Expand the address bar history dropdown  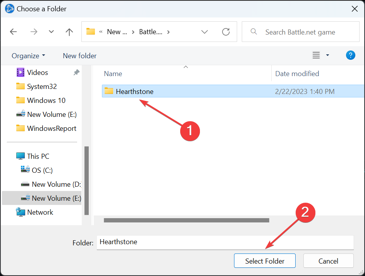pyautogui.click(x=205, y=32)
